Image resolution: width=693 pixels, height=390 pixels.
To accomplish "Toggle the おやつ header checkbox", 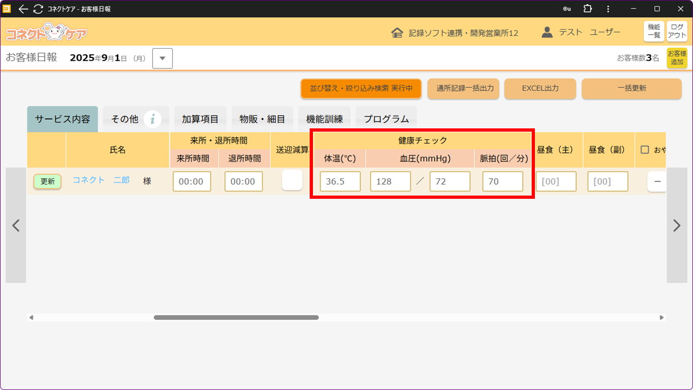I will (x=645, y=149).
